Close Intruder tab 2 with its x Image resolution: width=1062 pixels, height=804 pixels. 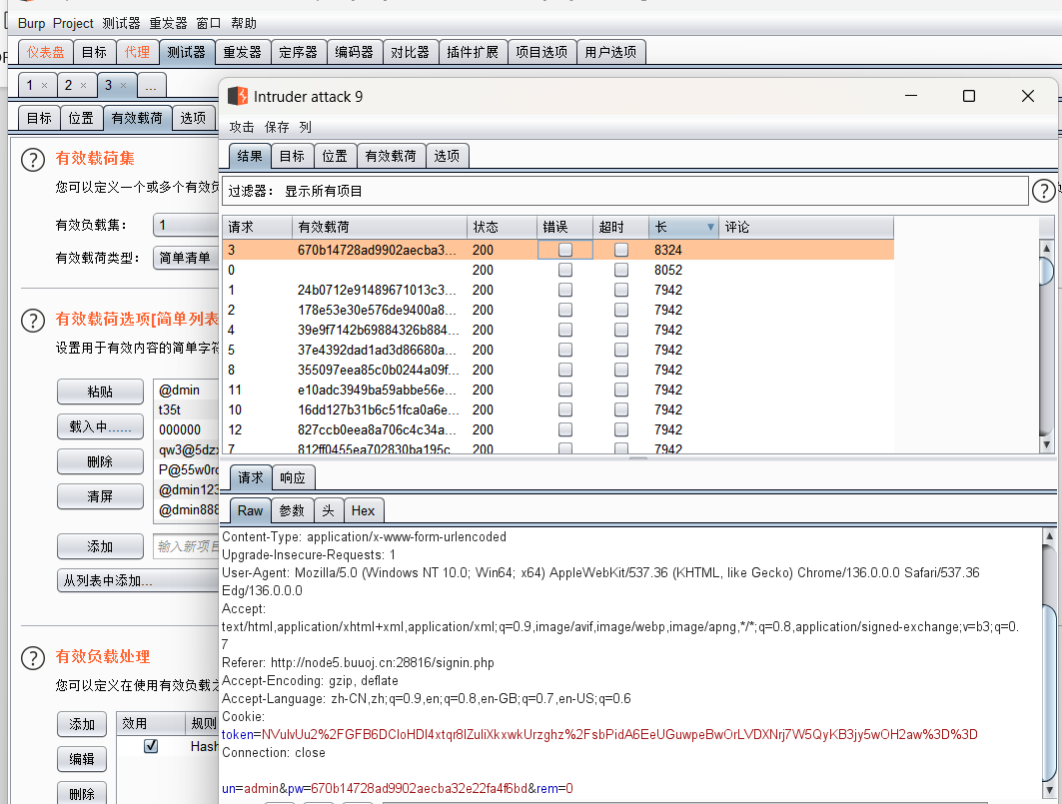tap(83, 85)
